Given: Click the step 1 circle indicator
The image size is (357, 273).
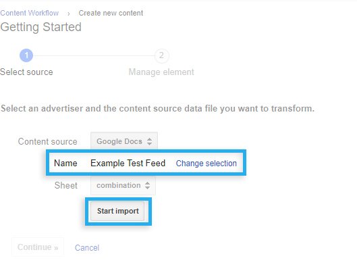Looking at the screenshot, I should tap(26, 55).
